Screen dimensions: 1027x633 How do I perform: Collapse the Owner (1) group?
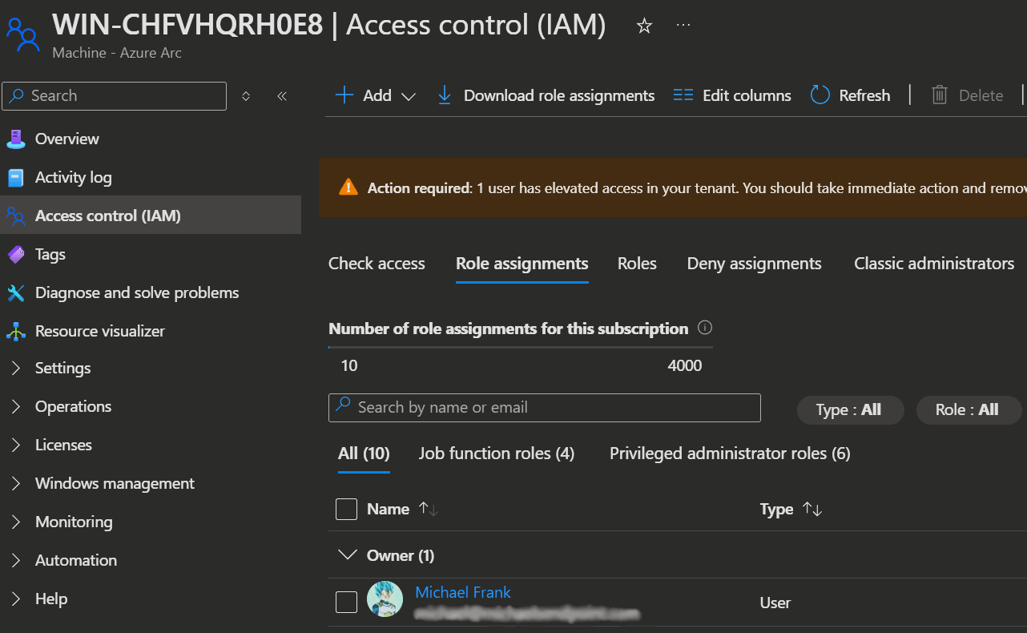tap(347, 554)
